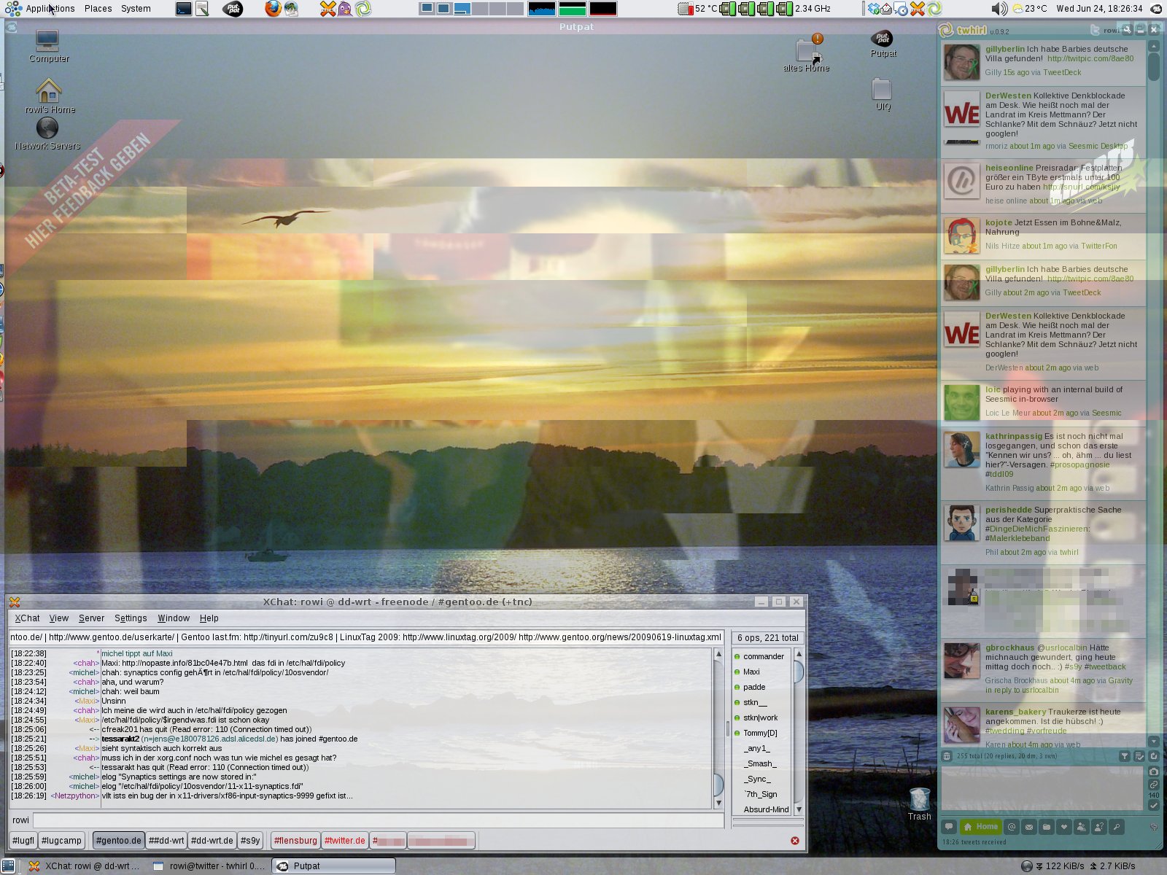Image resolution: width=1167 pixels, height=875 pixels.
Task: Open snurl link in heiseonline tweet
Action: pos(1081,187)
